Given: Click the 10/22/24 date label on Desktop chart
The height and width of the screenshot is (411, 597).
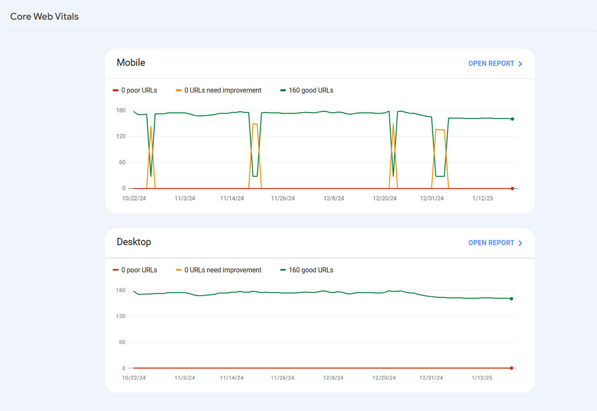Looking at the screenshot, I should point(134,378).
